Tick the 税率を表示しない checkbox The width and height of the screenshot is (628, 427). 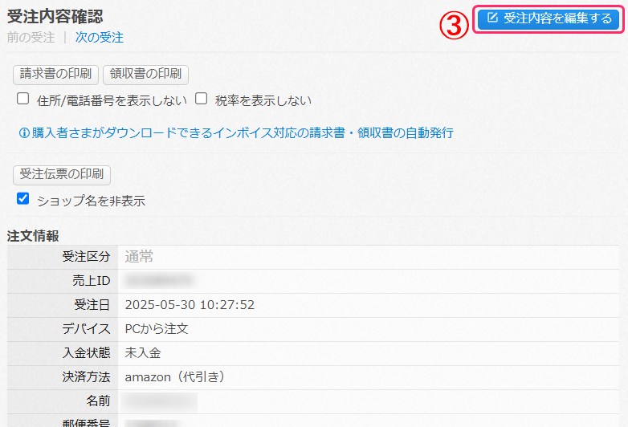[x=202, y=100]
